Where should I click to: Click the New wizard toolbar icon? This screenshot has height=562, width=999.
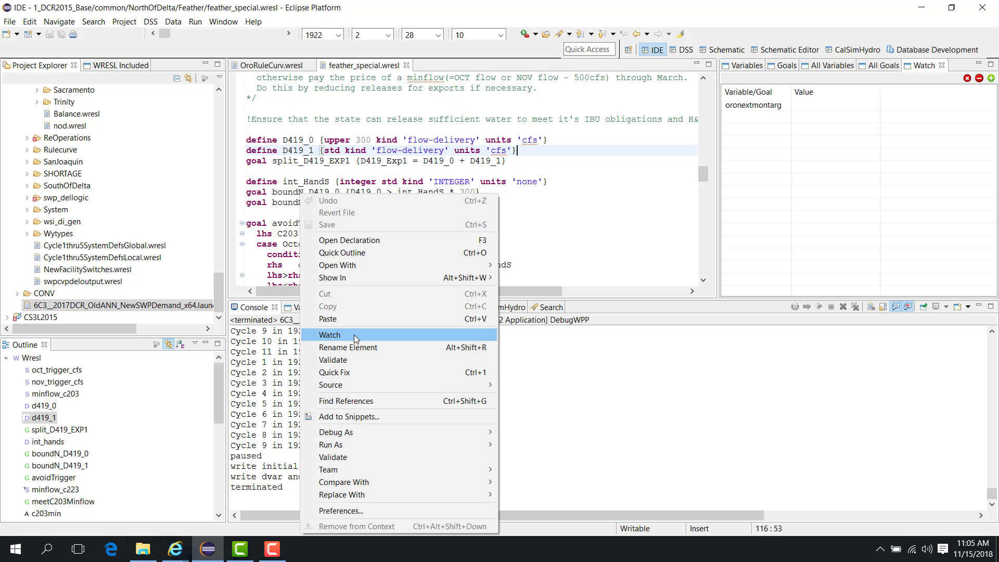[7, 34]
